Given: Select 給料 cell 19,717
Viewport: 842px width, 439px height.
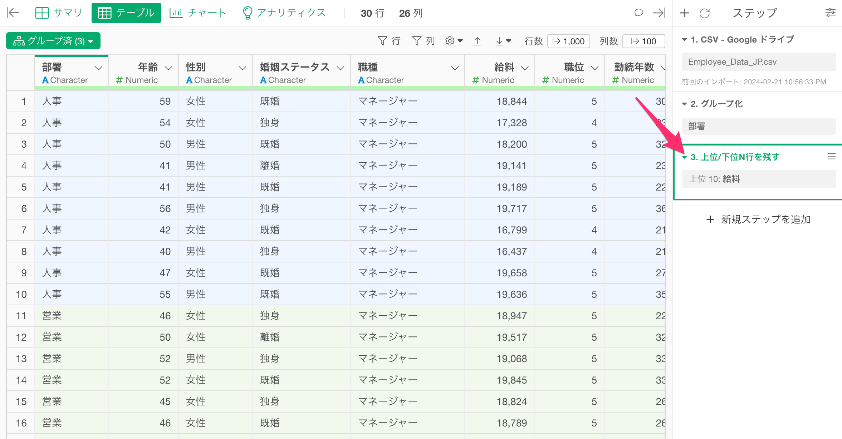Looking at the screenshot, I should coord(499,208).
